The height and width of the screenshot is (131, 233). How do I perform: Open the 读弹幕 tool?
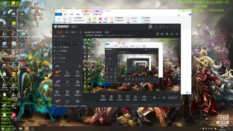pos(77,83)
